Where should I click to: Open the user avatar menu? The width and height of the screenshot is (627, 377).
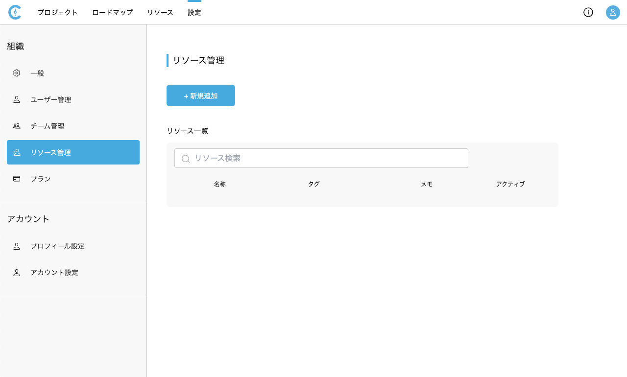[x=613, y=12]
